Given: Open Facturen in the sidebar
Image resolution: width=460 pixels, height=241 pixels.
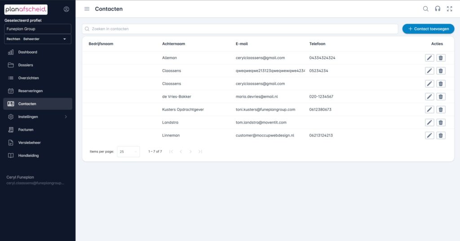Looking at the screenshot, I should tap(26, 130).
